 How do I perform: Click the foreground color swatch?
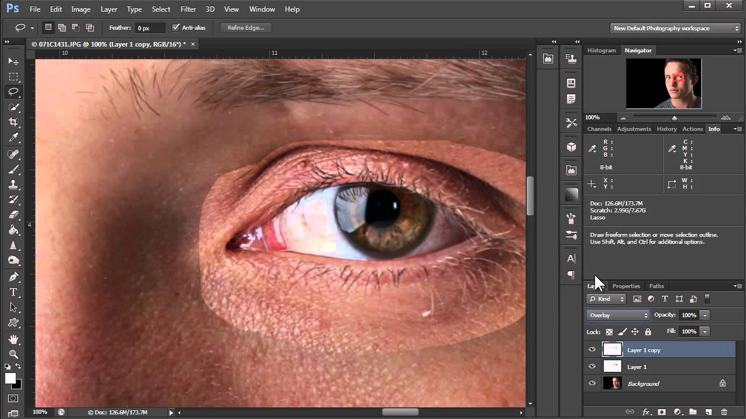point(10,378)
